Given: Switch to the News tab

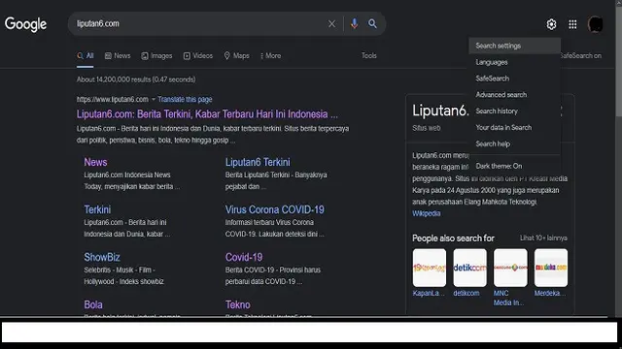Looking at the screenshot, I should [x=118, y=56].
